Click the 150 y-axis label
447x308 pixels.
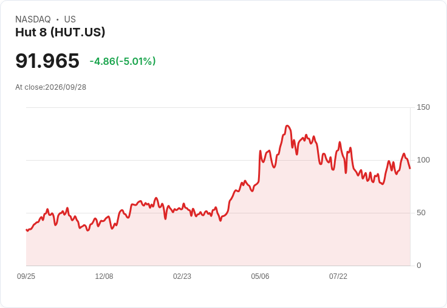423,107
